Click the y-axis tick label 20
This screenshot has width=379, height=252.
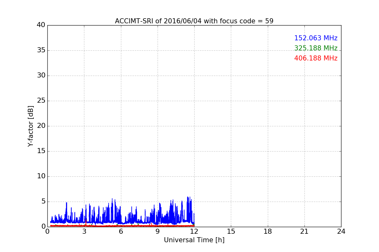tap(41, 126)
